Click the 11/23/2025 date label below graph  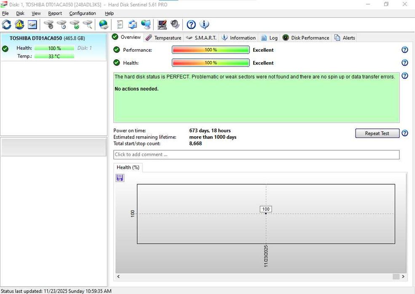266,256
